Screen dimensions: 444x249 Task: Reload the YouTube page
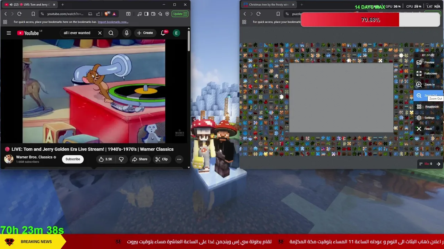tap(19, 14)
